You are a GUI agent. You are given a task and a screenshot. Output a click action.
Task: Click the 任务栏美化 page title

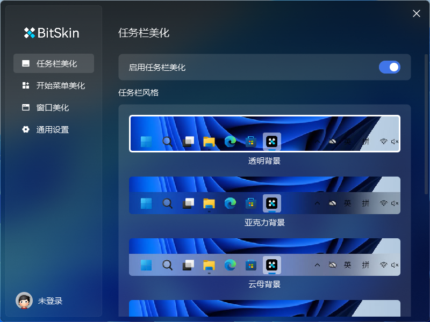144,33
